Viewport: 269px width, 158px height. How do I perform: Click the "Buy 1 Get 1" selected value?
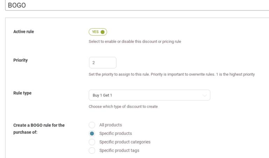point(100,95)
